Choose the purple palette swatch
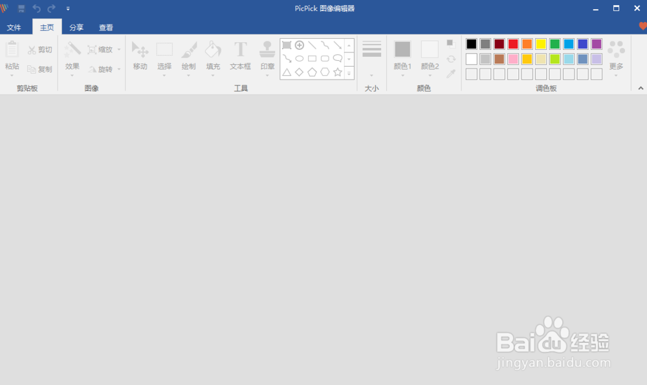The height and width of the screenshot is (385, 647). [597, 44]
